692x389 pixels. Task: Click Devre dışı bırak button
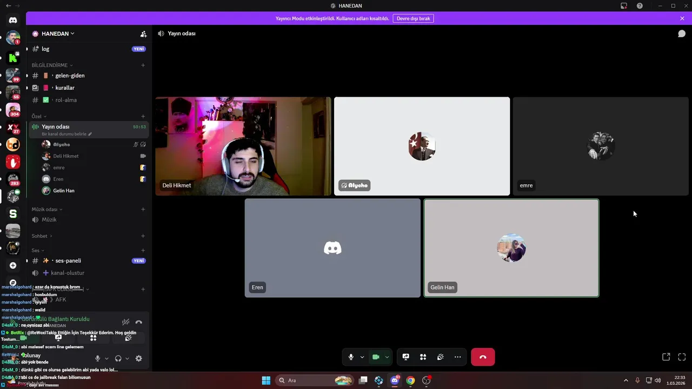pyautogui.click(x=413, y=18)
